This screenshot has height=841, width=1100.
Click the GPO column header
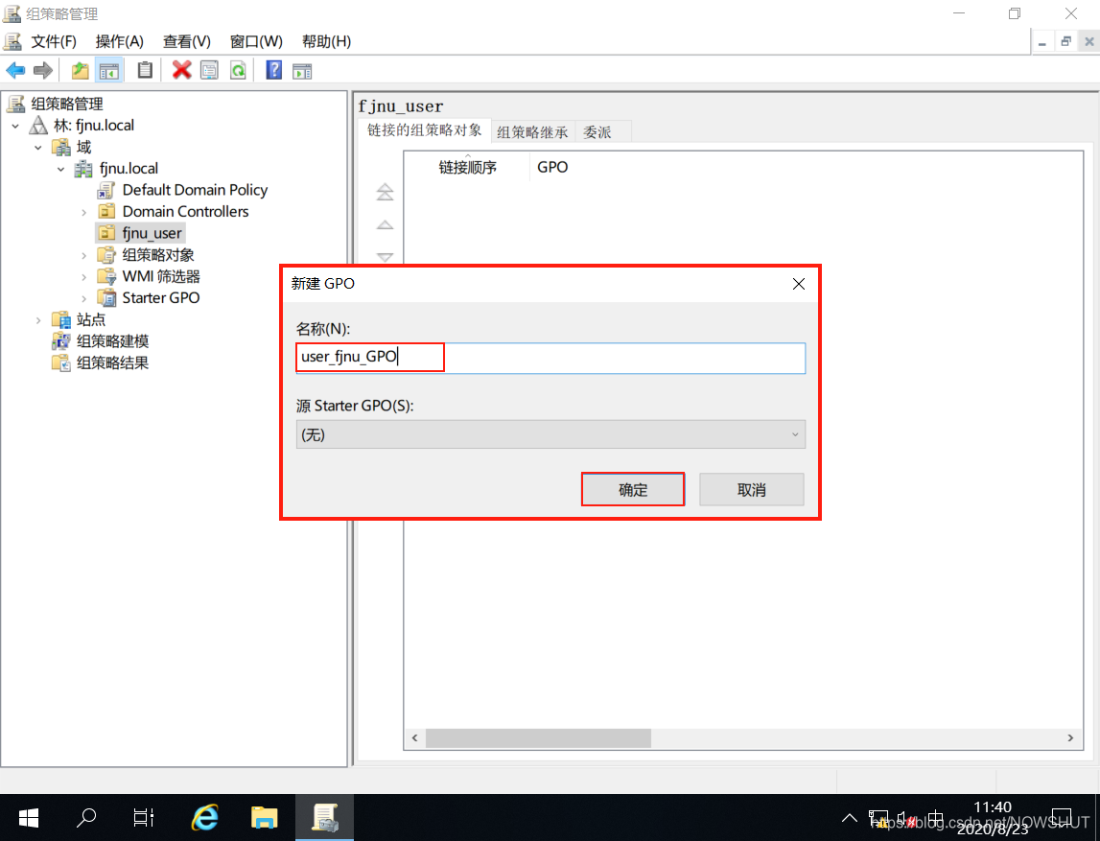[552, 167]
